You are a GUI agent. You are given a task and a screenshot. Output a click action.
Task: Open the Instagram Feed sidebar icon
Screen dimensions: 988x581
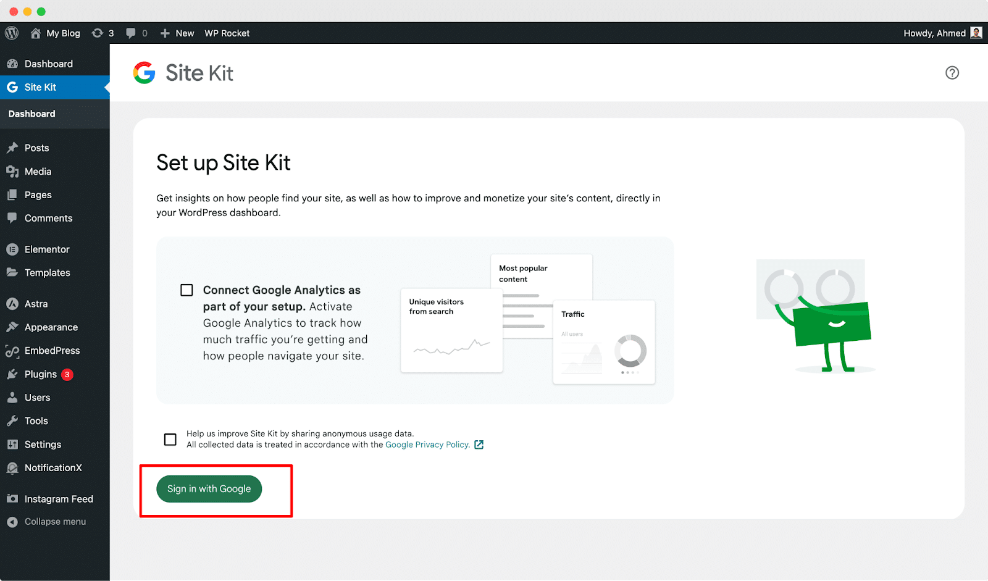pyautogui.click(x=13, y=498)
